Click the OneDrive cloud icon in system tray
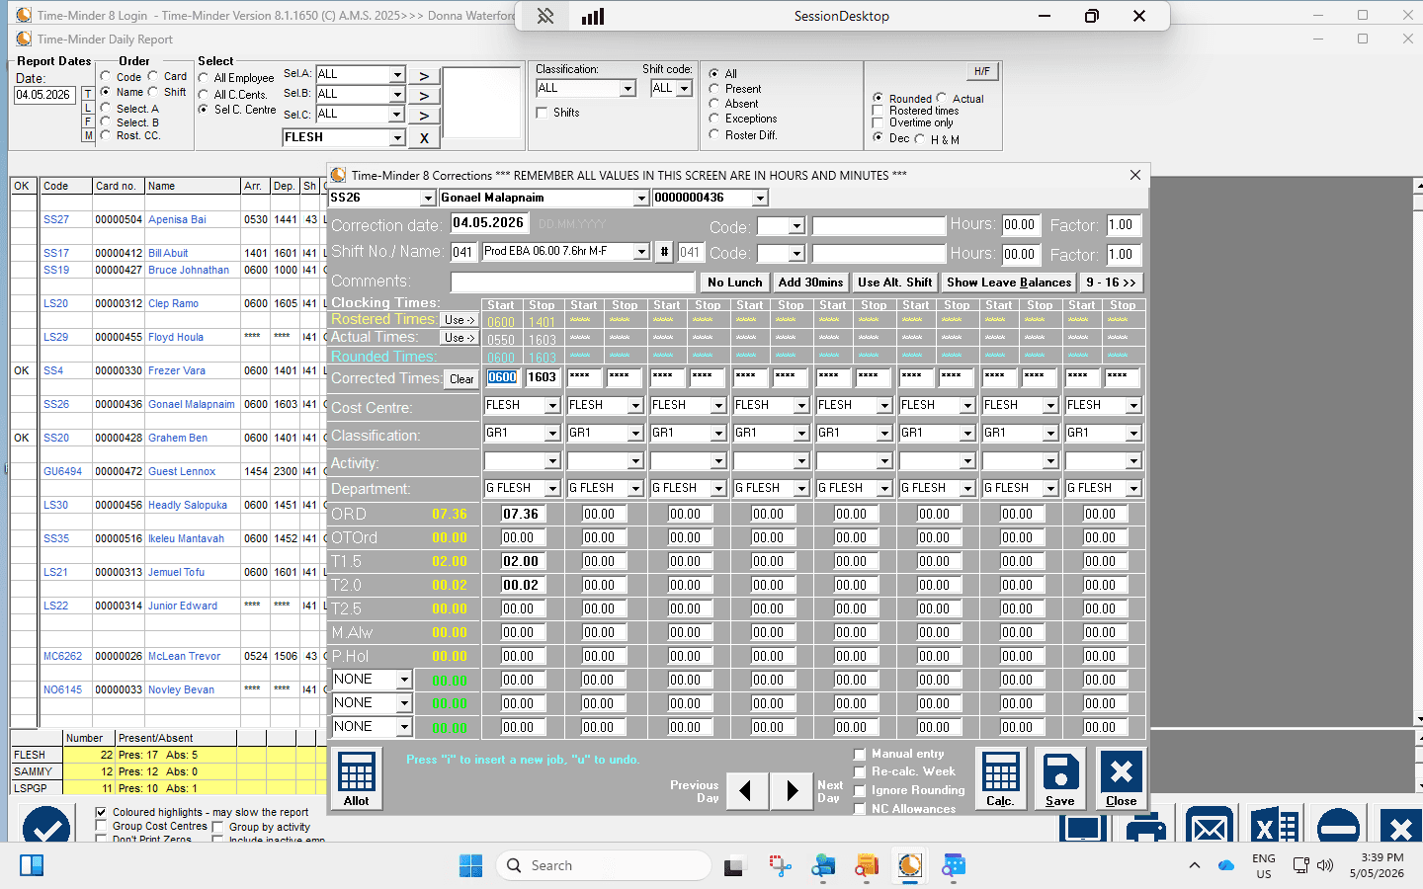Image resolution: width=1423 pixels, height=889 pixels. (x=1226, y=865)
